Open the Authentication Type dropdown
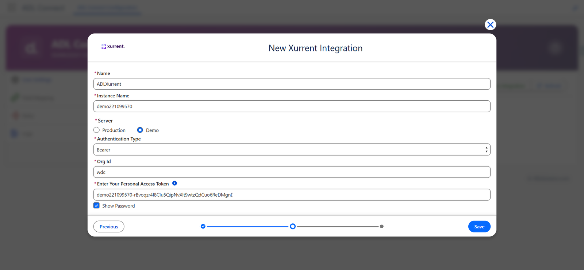The image size is (584, 270). (292, 150)
